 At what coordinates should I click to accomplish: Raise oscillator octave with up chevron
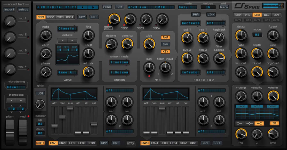(x=72, y=40)
